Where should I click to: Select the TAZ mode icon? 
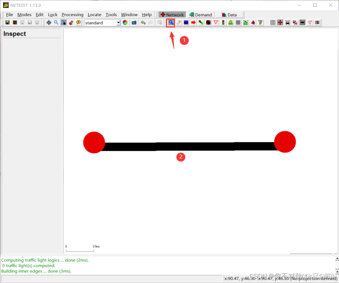(245, 22)
